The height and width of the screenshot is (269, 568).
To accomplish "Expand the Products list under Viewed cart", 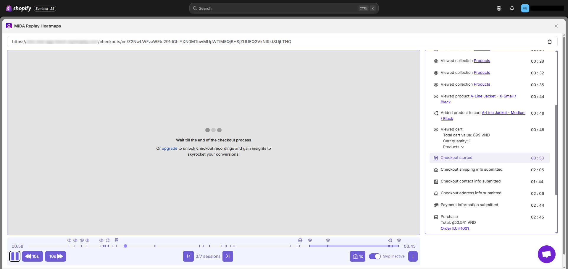I will 453,147.
